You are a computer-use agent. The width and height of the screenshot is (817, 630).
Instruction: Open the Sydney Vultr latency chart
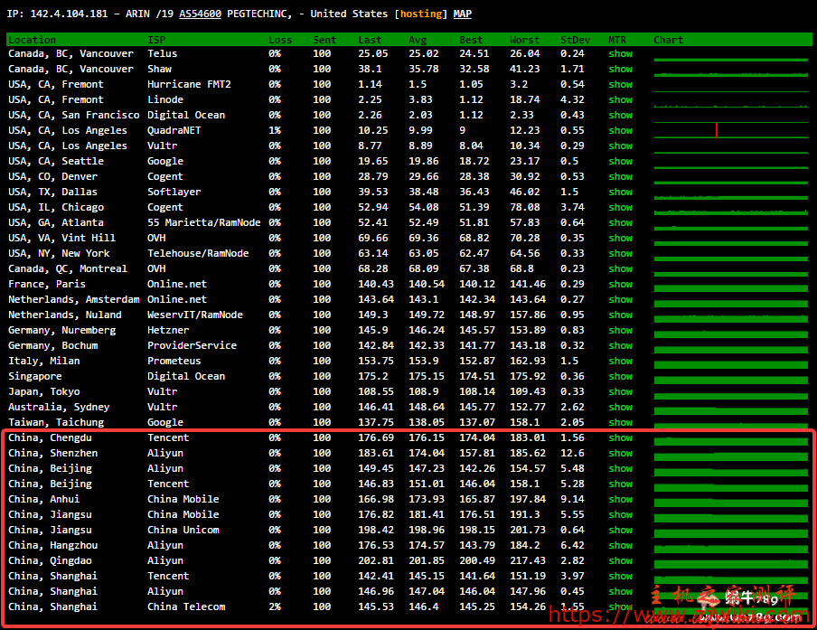pos(730,408)
